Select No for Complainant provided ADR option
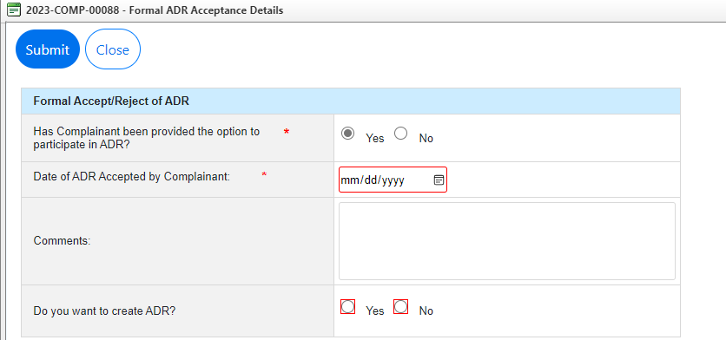The width and height of the screenshot is (726, 340). tap(400, 134)
